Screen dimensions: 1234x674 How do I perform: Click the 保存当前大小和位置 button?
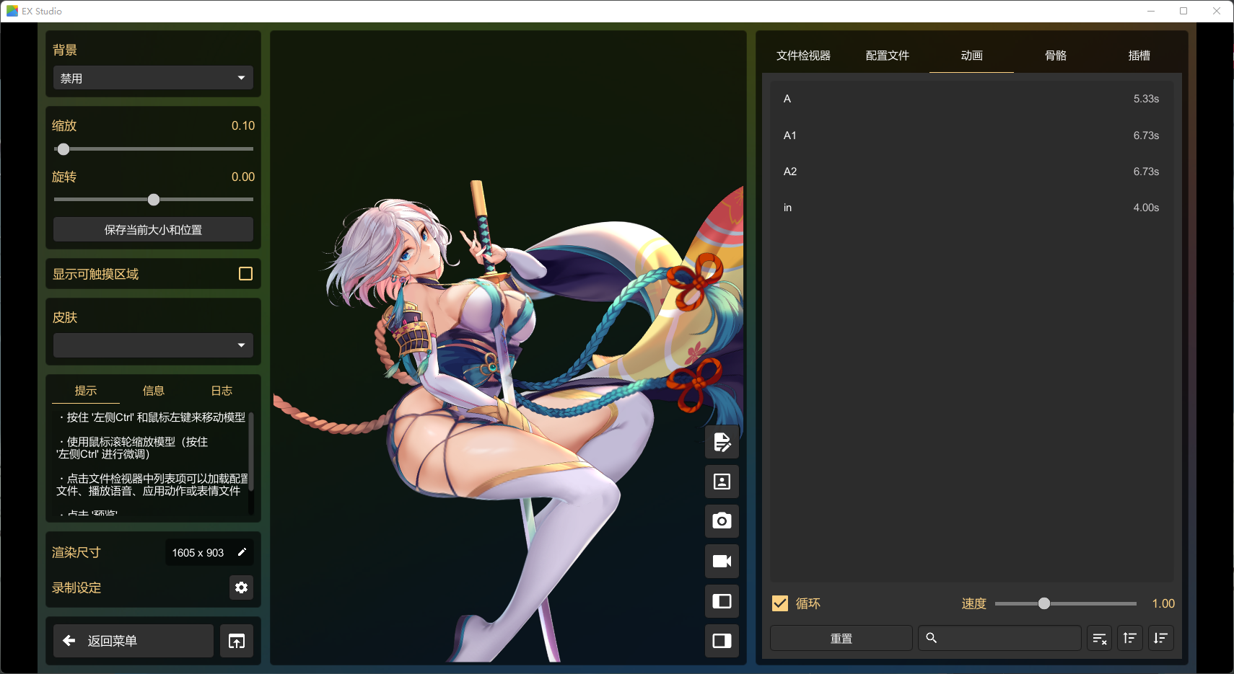click(153, 229)
